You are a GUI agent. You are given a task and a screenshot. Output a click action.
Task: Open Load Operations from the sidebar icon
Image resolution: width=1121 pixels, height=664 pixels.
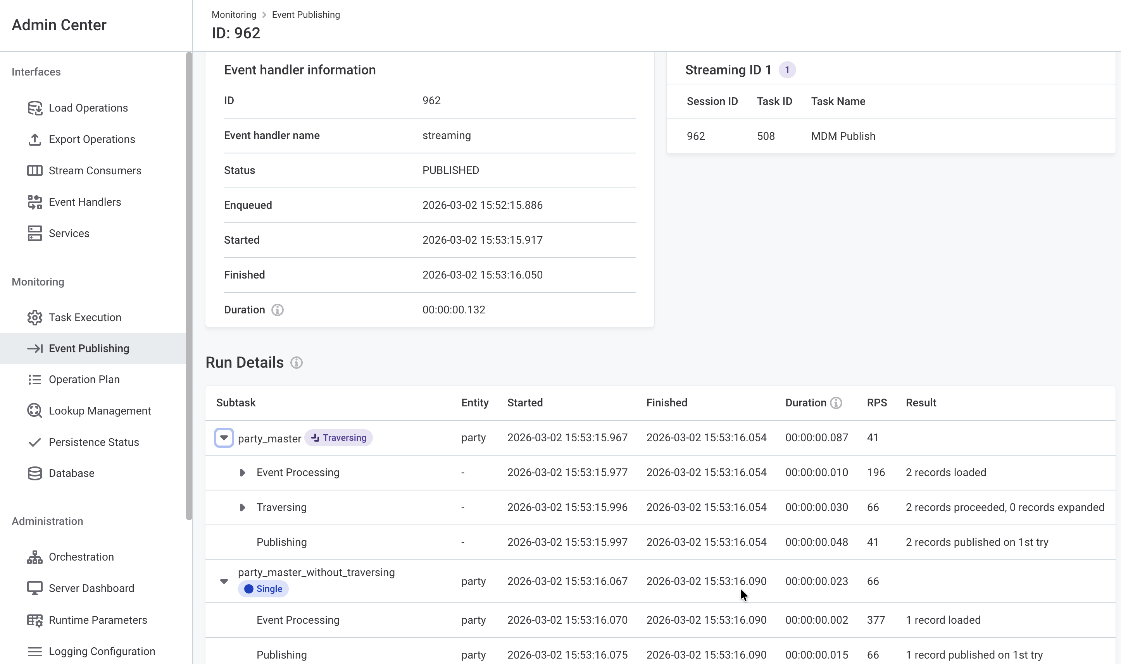[35, 107]
